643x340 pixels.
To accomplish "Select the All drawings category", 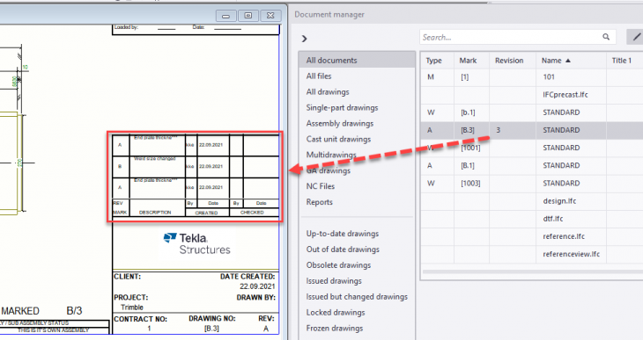I will tap(328, 91).
